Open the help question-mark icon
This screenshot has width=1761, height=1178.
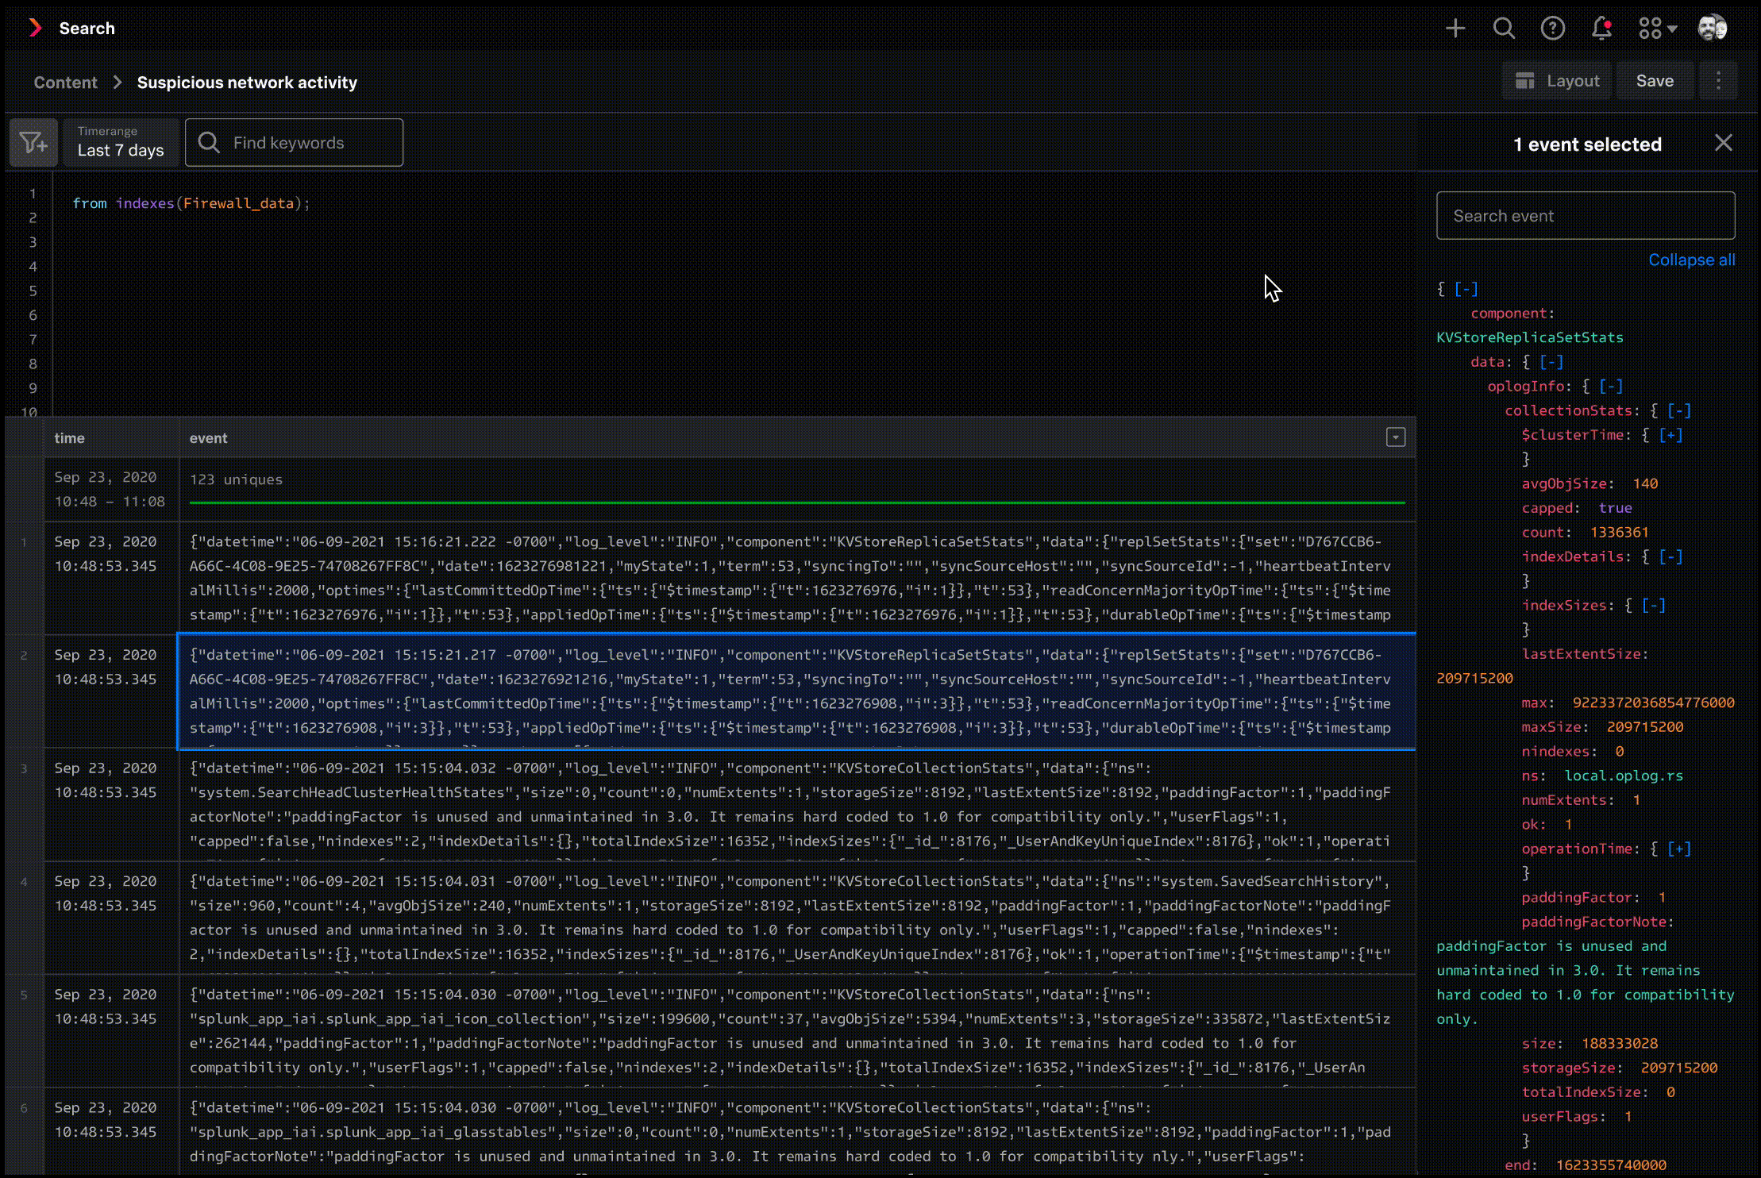point(1552,29)
